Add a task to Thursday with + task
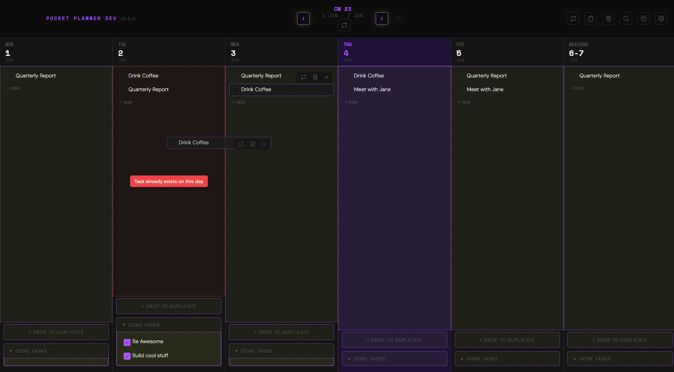This screenshot has width=674, height=372. pos(351,102)
